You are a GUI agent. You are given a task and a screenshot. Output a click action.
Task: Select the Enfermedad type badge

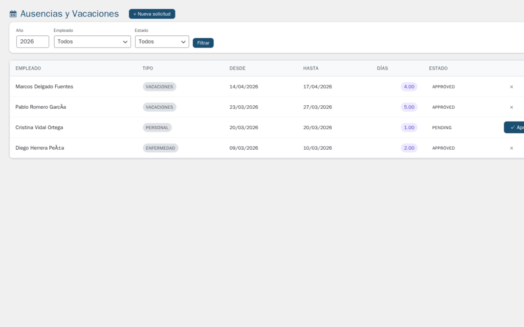160,148
